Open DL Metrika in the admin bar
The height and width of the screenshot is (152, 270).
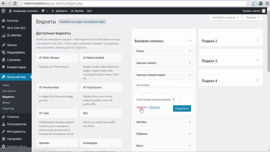pyautogui.click(x=77, y=11)
